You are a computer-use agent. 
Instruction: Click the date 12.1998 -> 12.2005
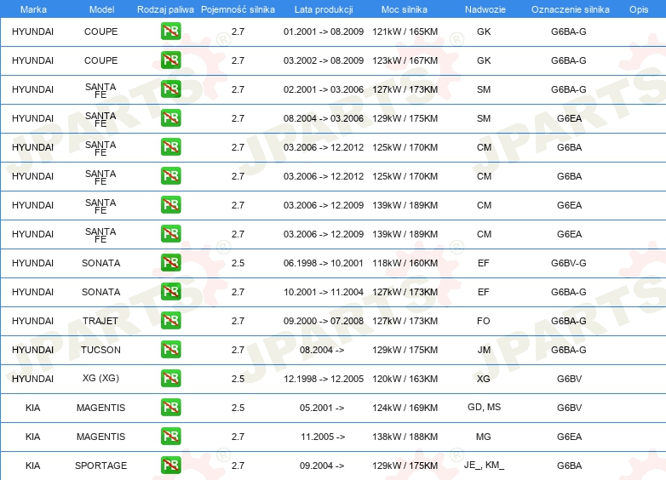(324, 379)
